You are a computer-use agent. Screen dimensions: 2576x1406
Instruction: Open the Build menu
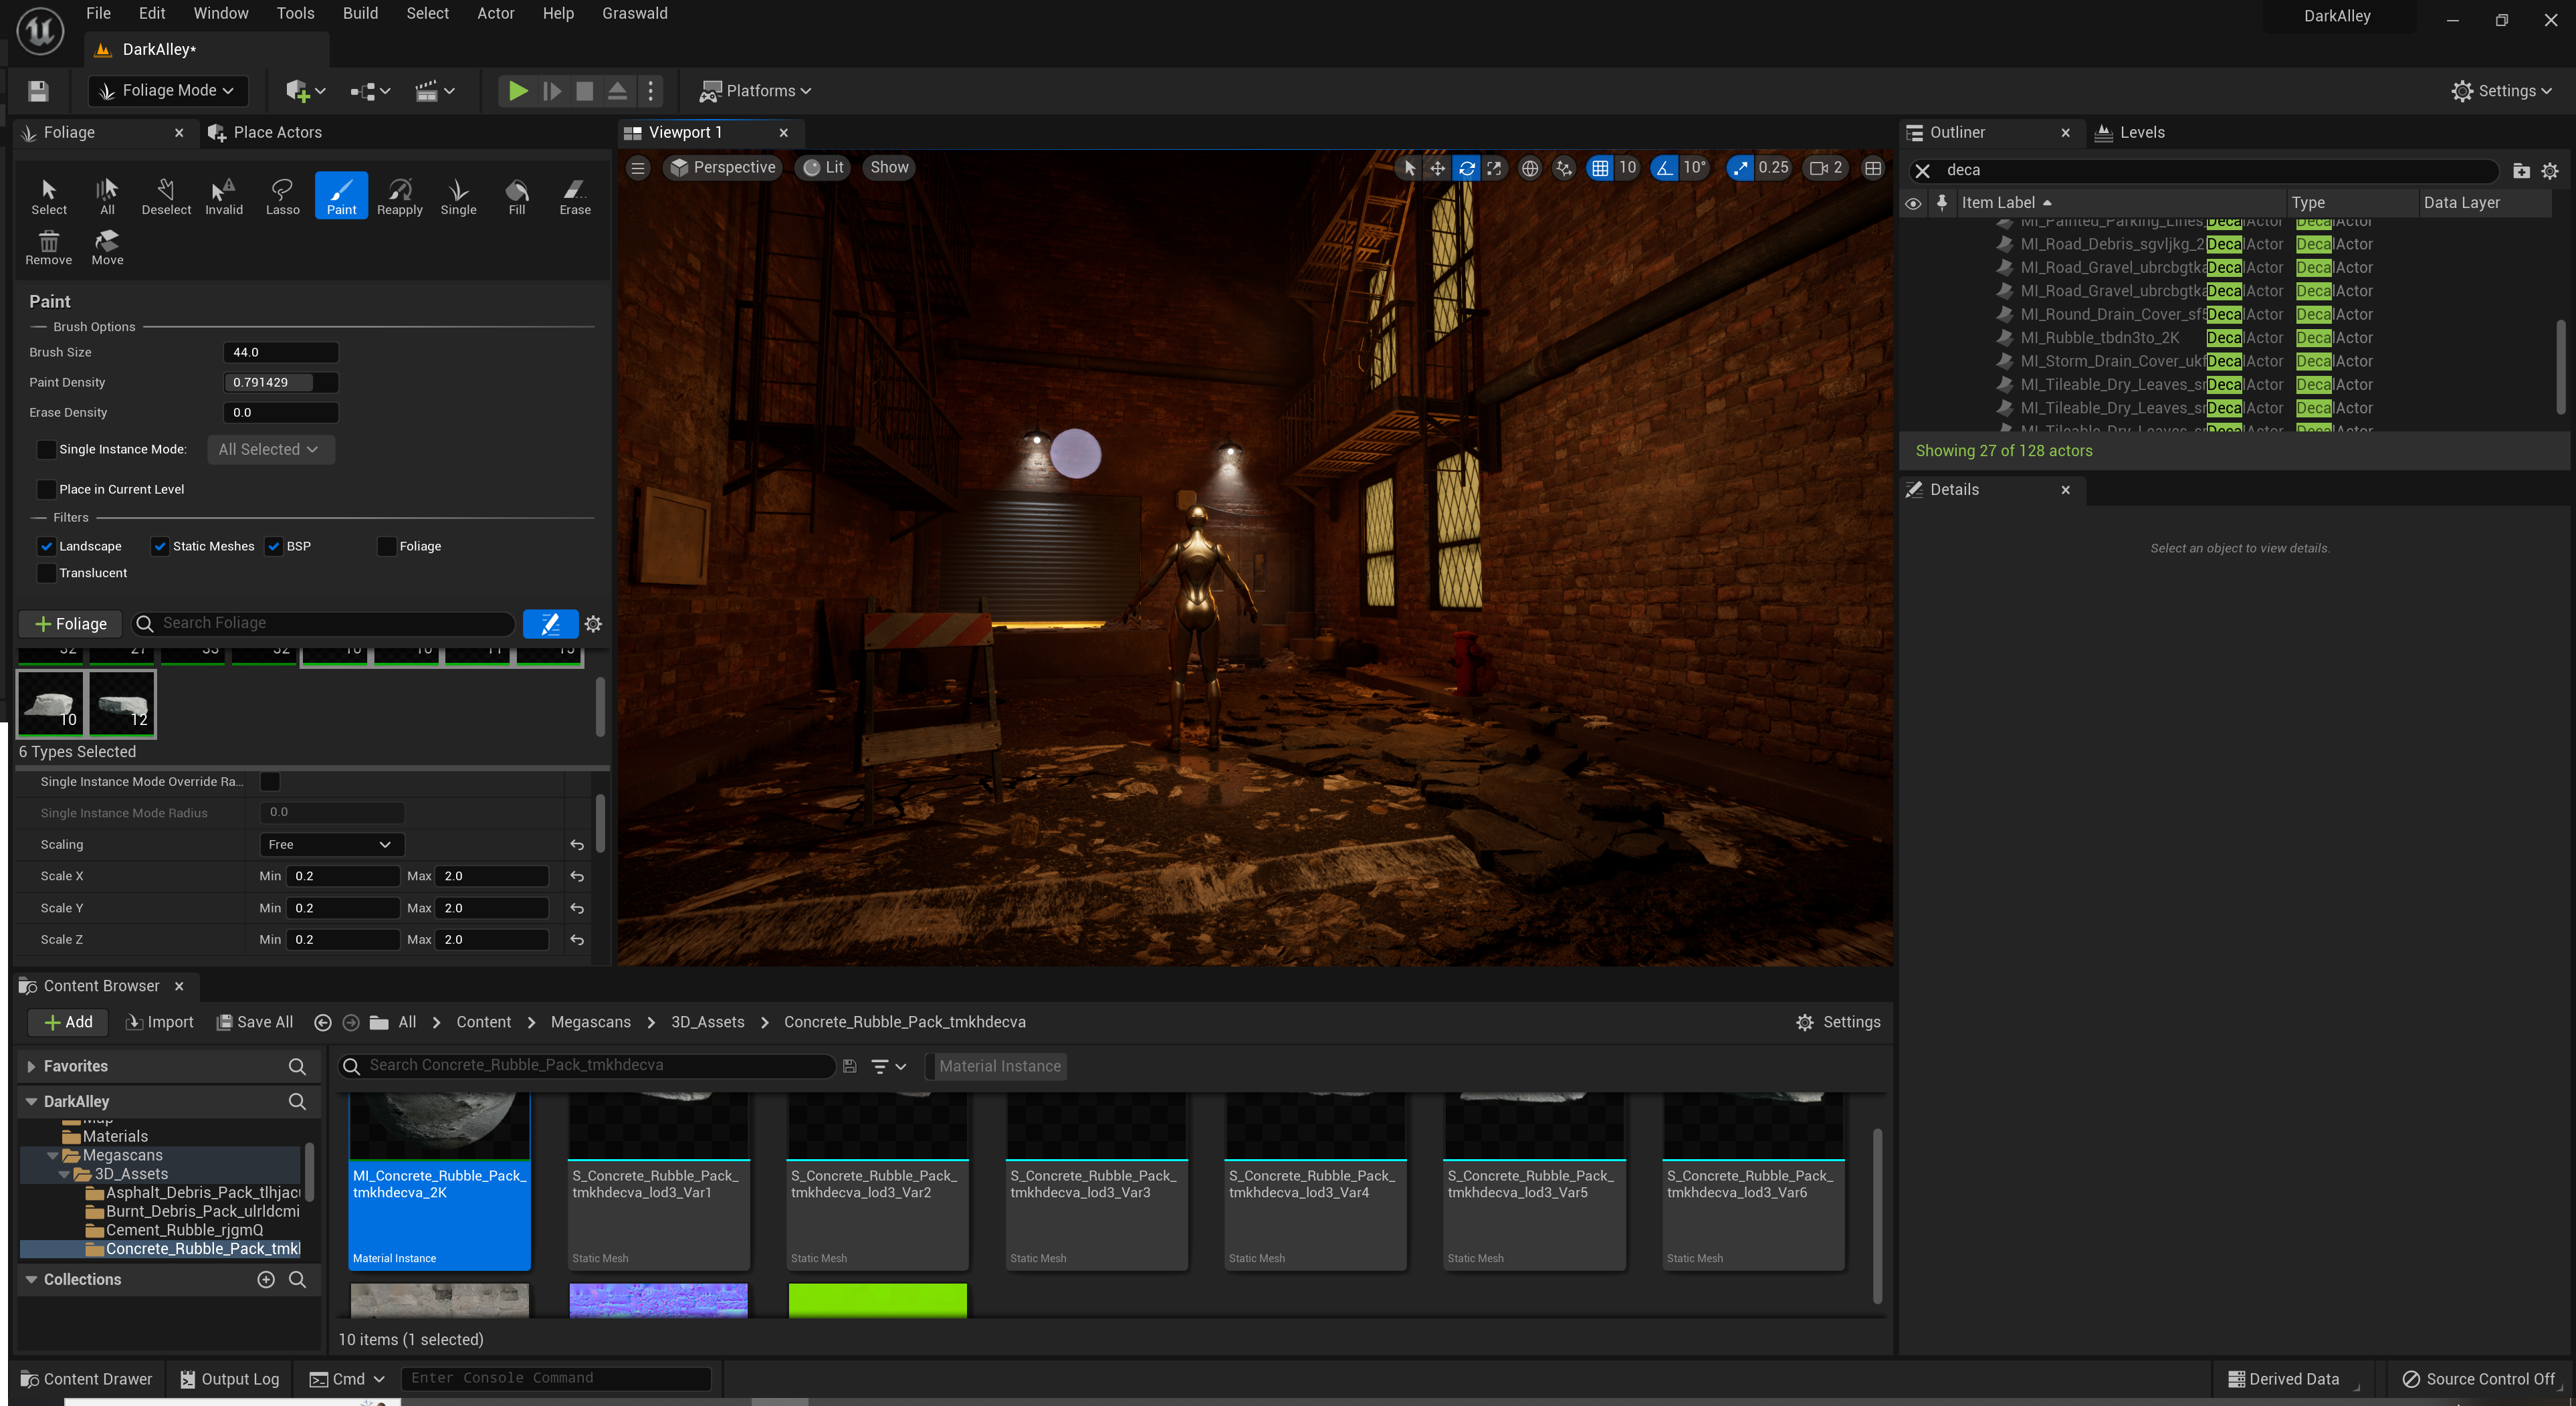click(x=360, y=13)
